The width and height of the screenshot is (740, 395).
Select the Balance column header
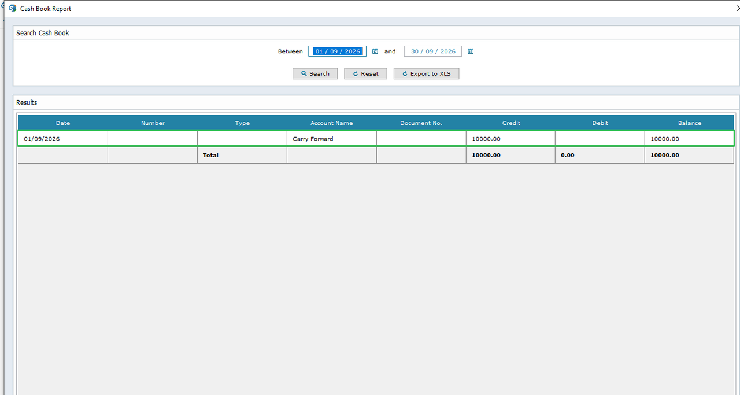click(x=690, y=123)
